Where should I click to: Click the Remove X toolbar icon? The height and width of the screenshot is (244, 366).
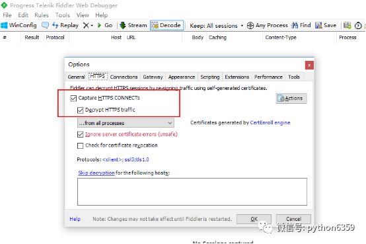[x=86, y=25]
